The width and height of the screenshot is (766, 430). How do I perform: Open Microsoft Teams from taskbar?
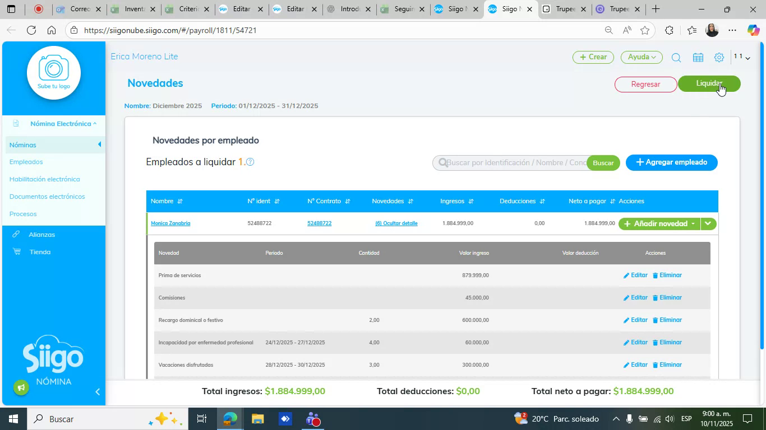(x=313, y=419)
